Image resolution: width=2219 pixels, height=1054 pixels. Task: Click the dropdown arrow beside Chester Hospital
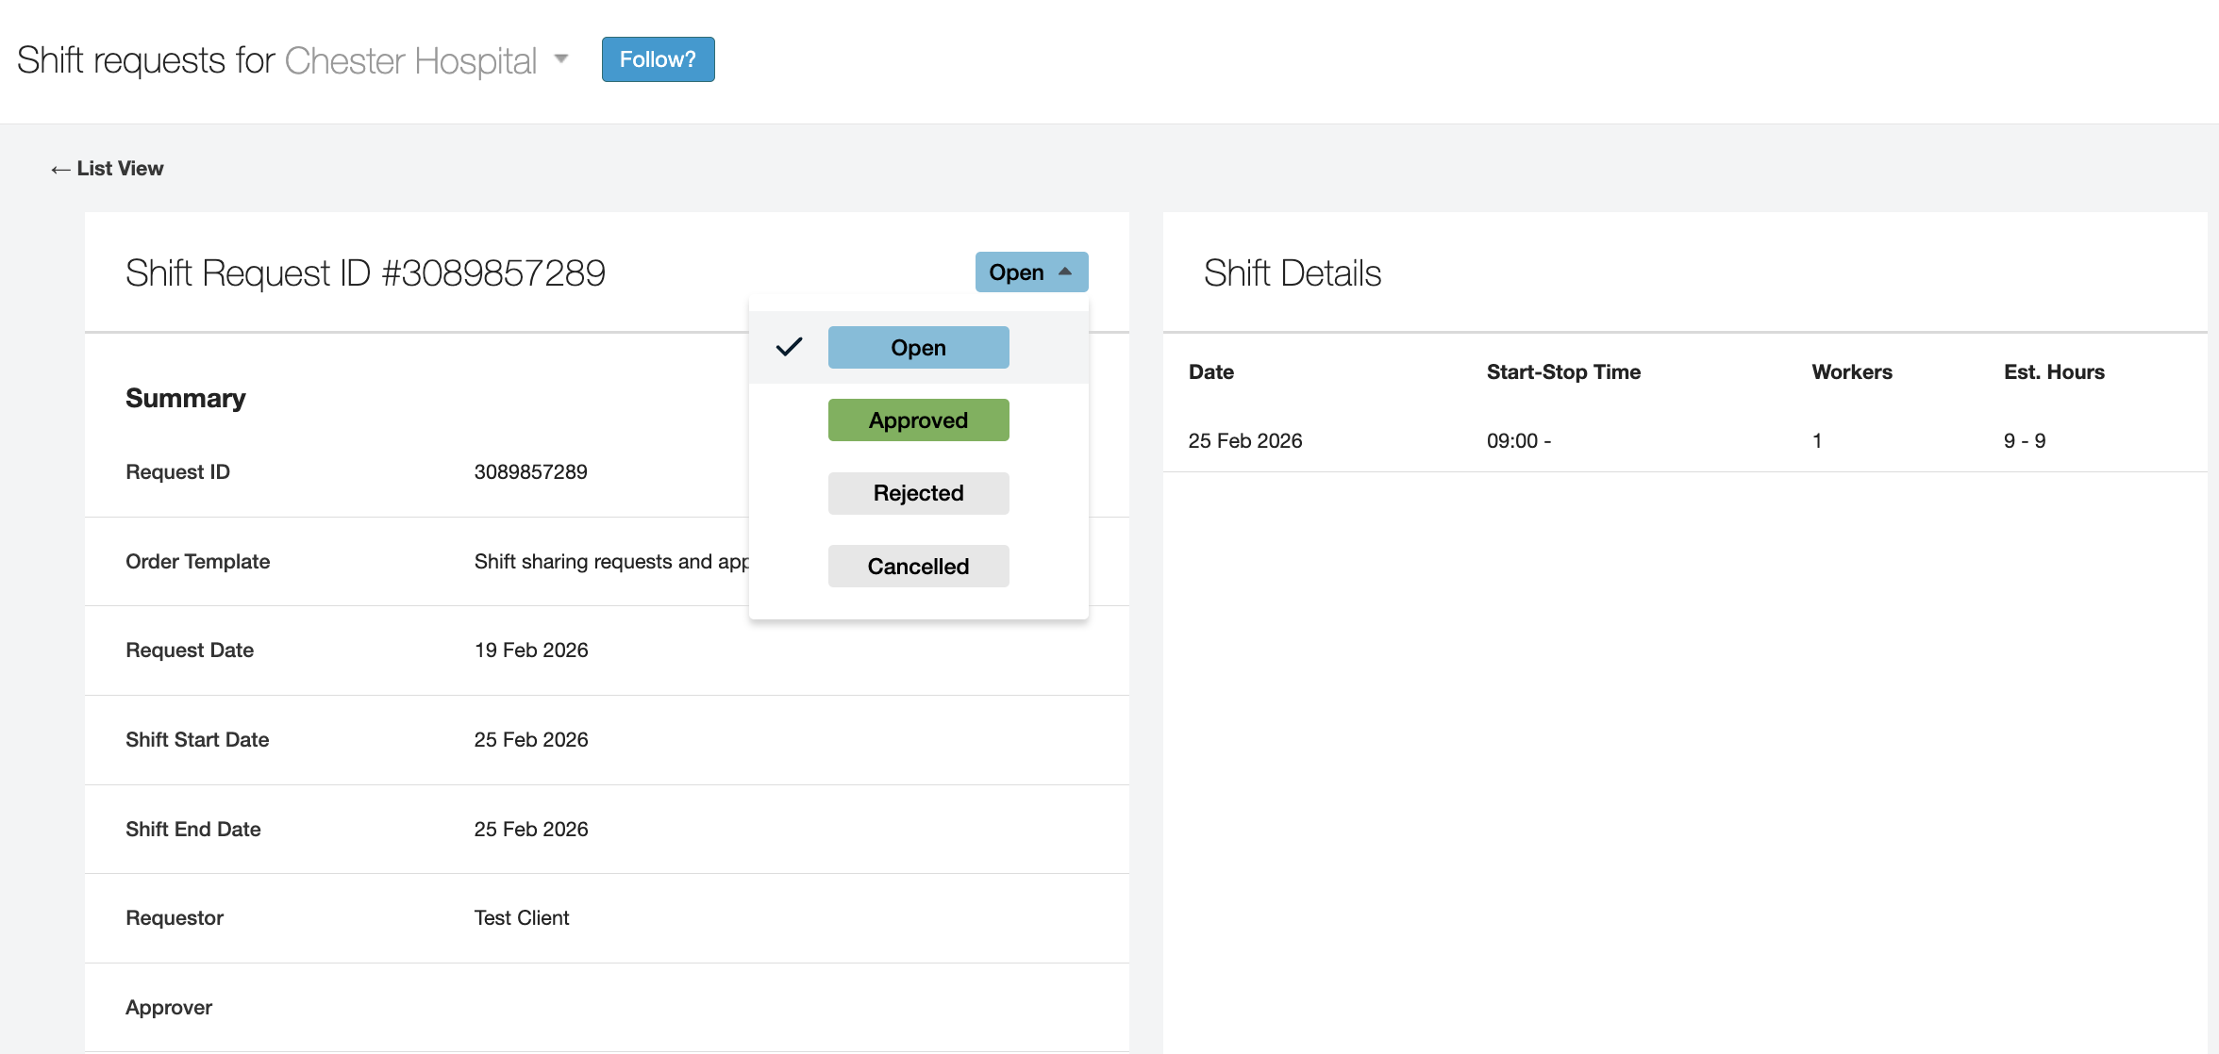560,58
